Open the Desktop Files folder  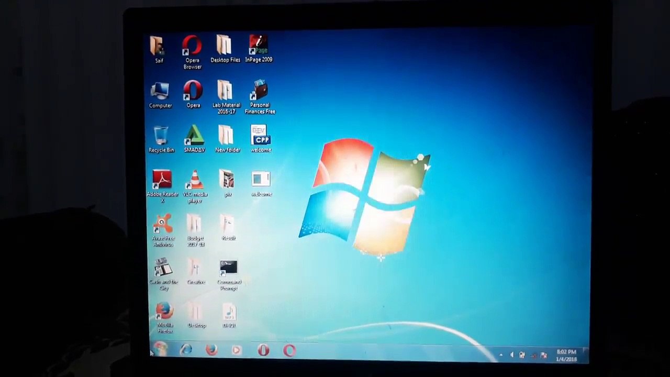(225, 49)
